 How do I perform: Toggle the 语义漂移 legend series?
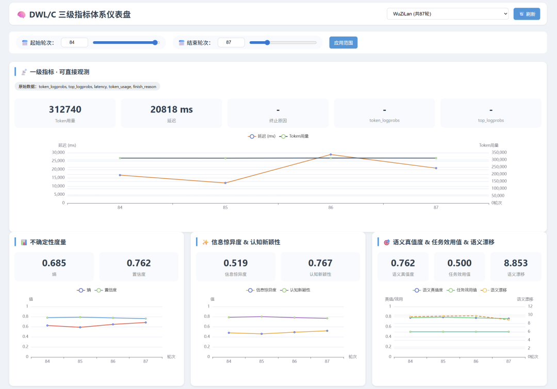tap(494, 290)
